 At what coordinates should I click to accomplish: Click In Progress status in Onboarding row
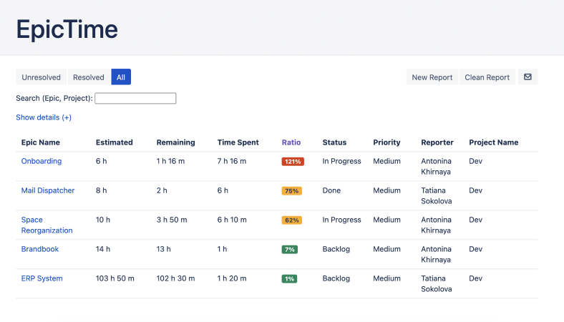pos(341,161)
